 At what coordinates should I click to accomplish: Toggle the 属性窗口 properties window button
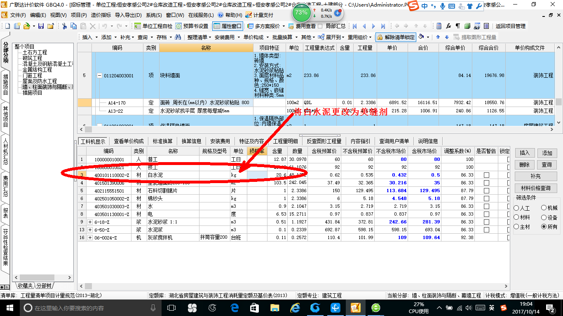[x=228, y=26]
